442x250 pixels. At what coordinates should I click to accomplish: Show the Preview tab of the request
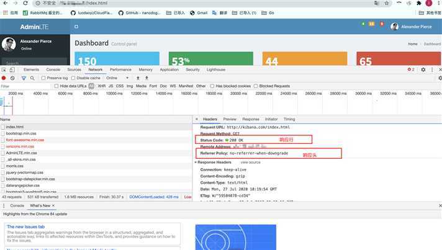(x=230, y=119)
